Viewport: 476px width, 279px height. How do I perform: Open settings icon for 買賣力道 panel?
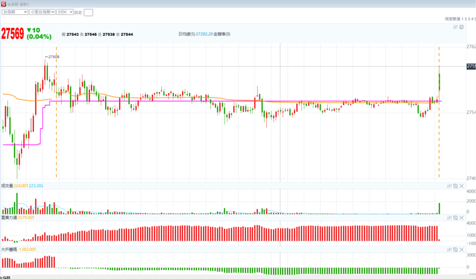(x=450, y=217)
